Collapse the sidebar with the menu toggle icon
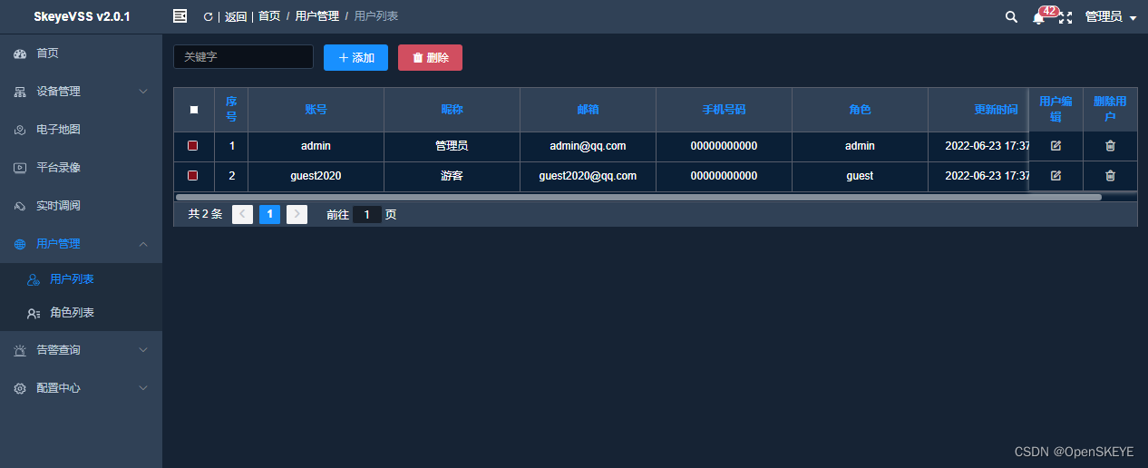This screenshot has width=1148, height=468. pyautogui.click(x=180, y=16)
